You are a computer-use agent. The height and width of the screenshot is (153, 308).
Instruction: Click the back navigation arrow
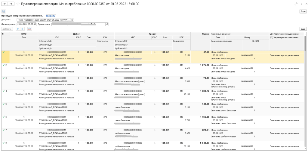5,4
